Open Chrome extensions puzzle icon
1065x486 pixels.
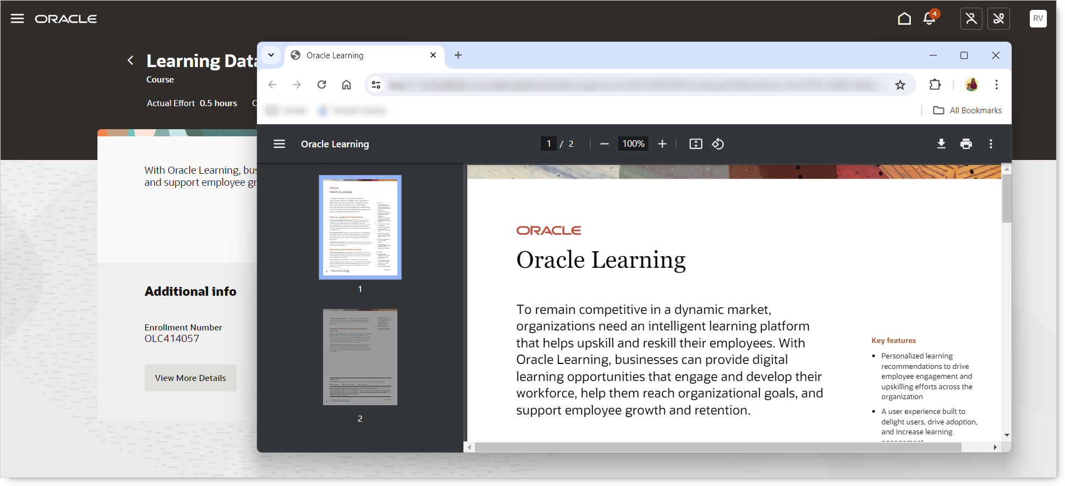click(935, 85)
